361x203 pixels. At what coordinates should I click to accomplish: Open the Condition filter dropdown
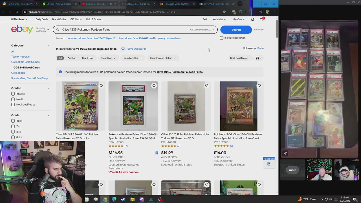108,58
